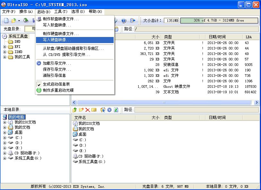Toggle 生成启动信息表 checked menu option
This screenshot has width=261, height=190.
tap(57, 84)
